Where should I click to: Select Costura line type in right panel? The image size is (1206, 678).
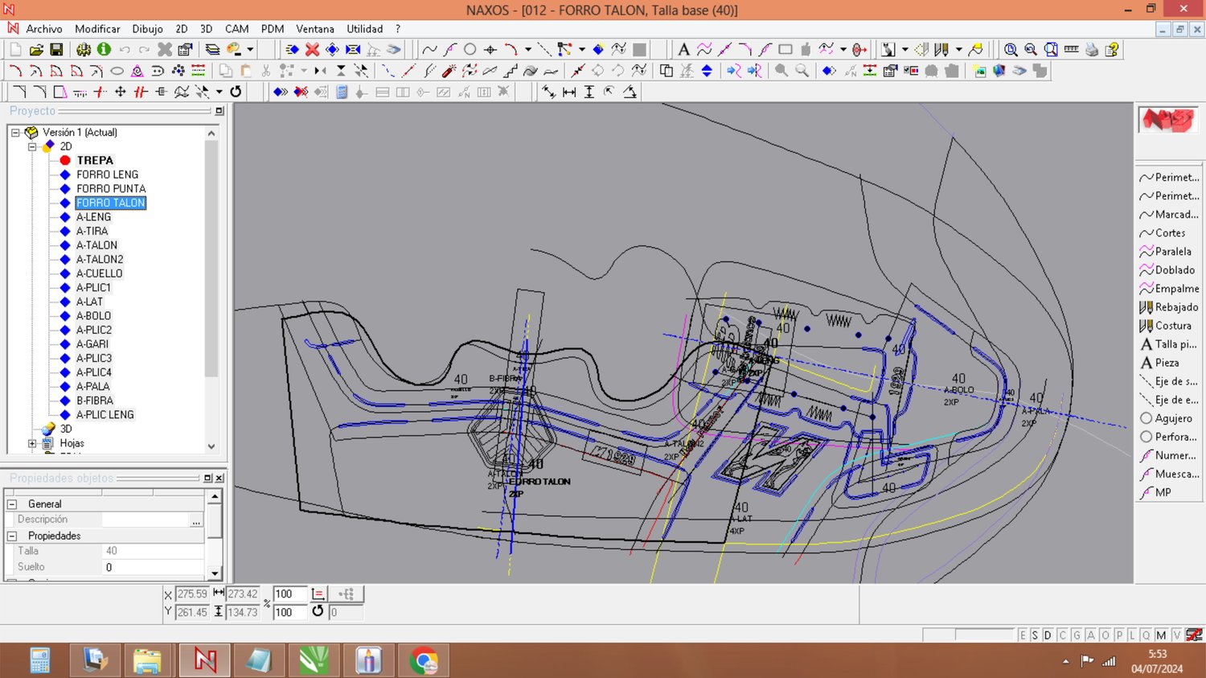click(x=1172, y=326)
